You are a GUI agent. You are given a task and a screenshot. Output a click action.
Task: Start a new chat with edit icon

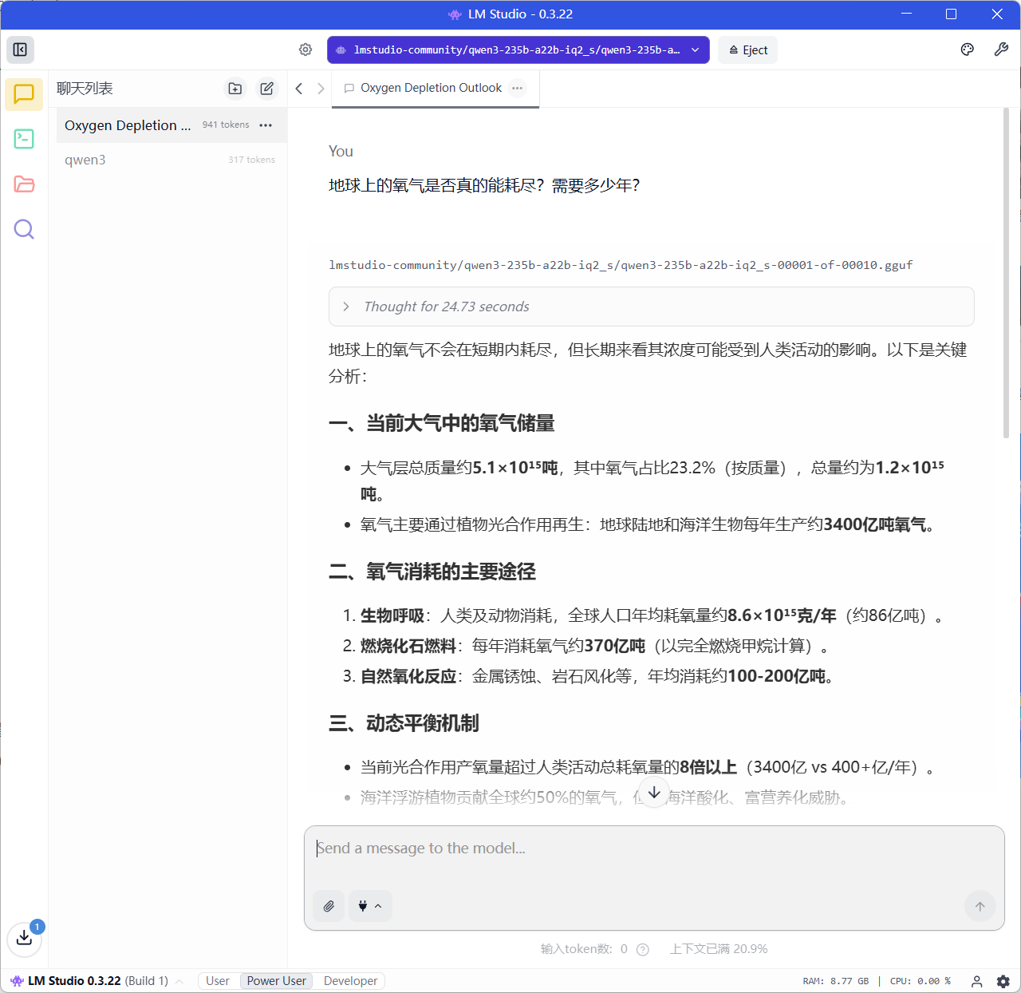coord(267,89)
